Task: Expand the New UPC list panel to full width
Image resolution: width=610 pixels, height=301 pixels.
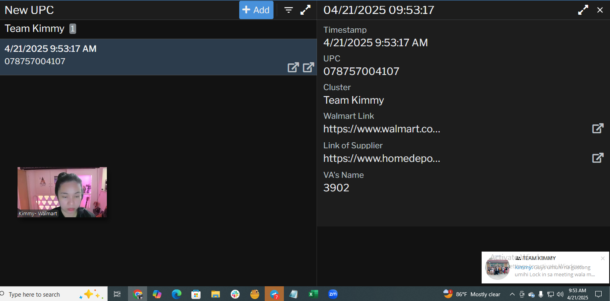Action: (x=305, y=10)
